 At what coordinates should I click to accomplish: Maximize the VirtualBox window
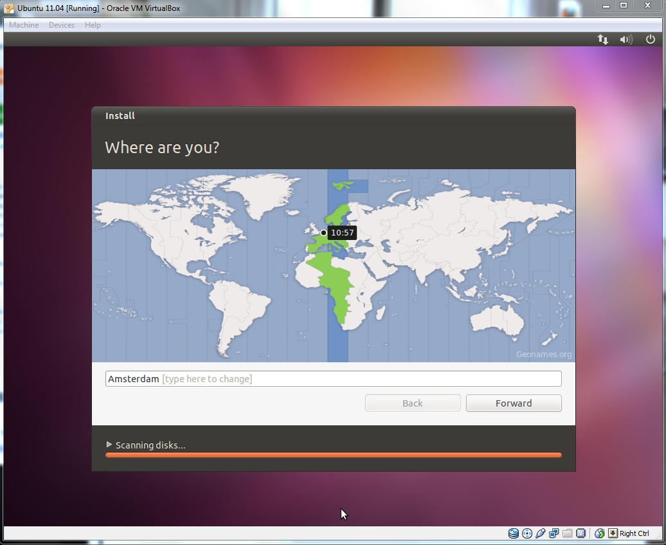tap(624, 6)
